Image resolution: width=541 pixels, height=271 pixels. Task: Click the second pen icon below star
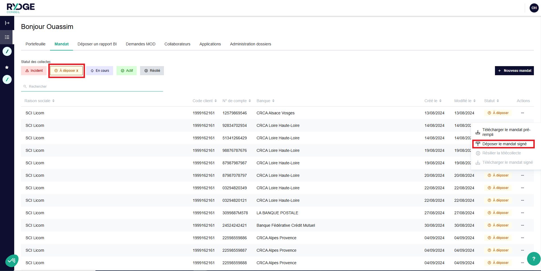[7, 79]
